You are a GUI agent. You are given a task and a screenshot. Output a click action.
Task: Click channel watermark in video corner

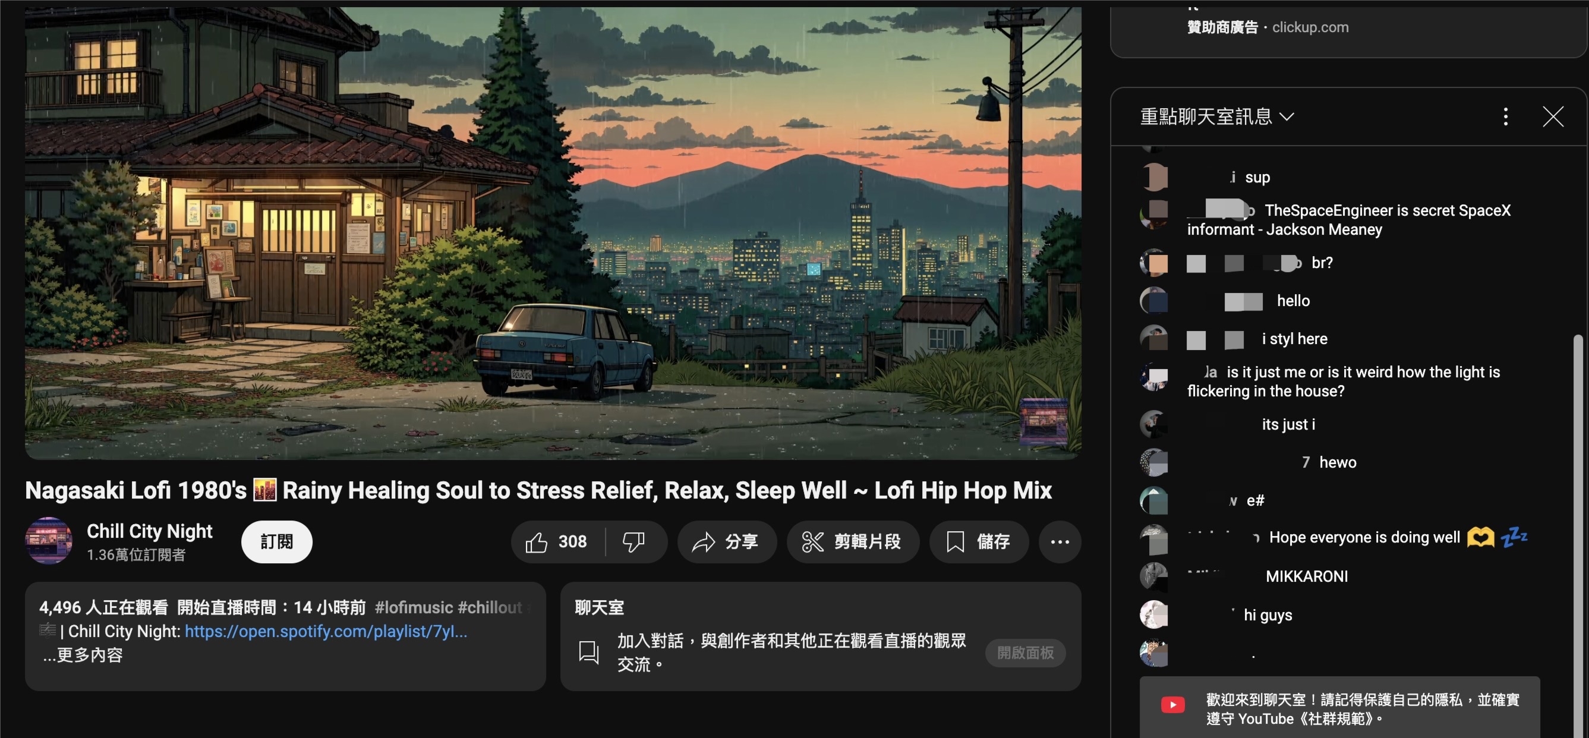pyautogui.click(x=1043, y=421)
